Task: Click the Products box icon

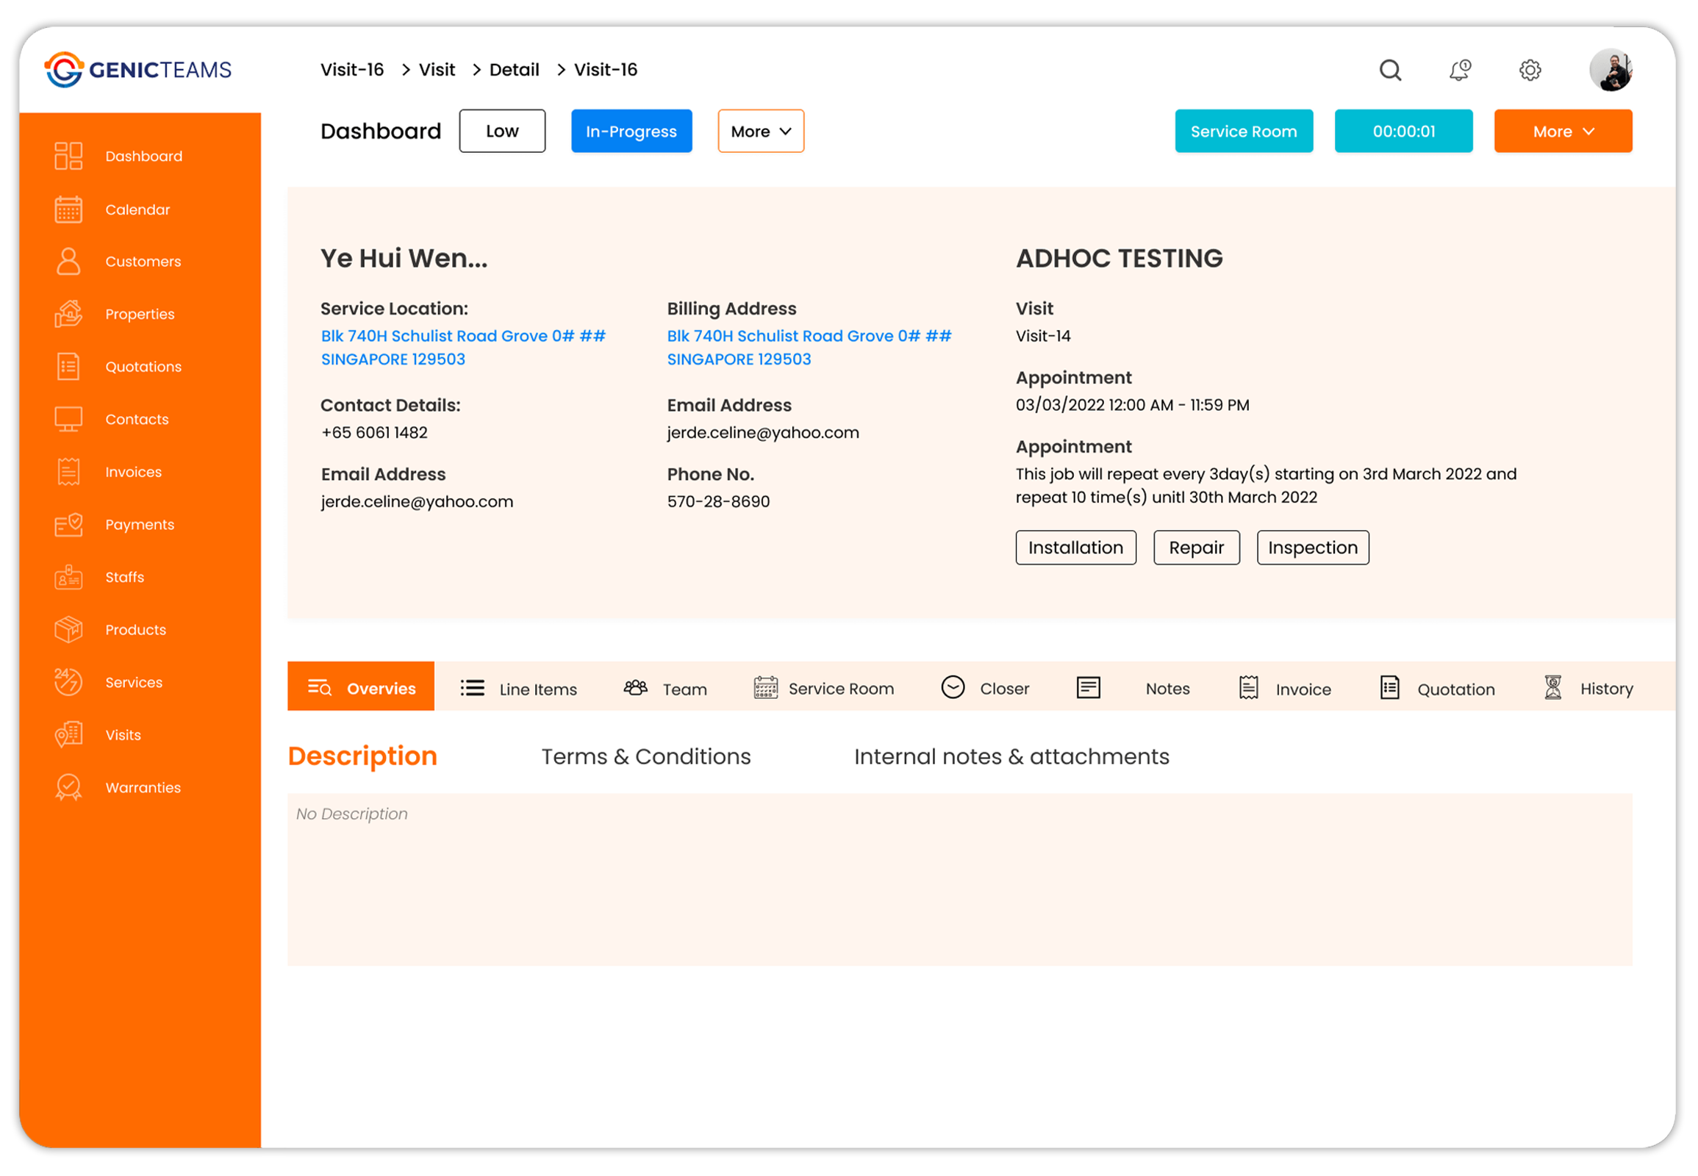Action: (x=68, y=630)
